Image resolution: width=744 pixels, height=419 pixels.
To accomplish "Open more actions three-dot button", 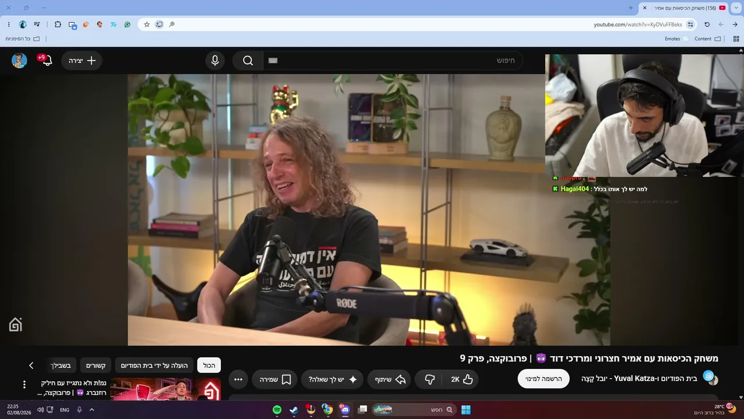I will [238, 379].
